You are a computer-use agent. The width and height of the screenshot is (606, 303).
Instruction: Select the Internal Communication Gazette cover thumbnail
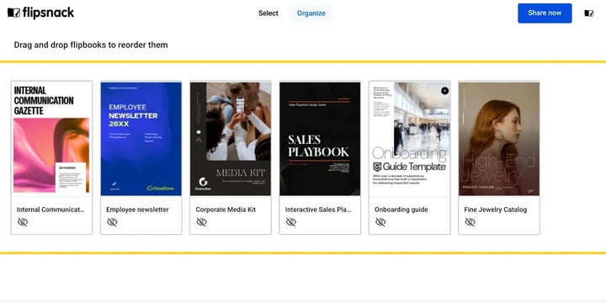click(51, 138)
